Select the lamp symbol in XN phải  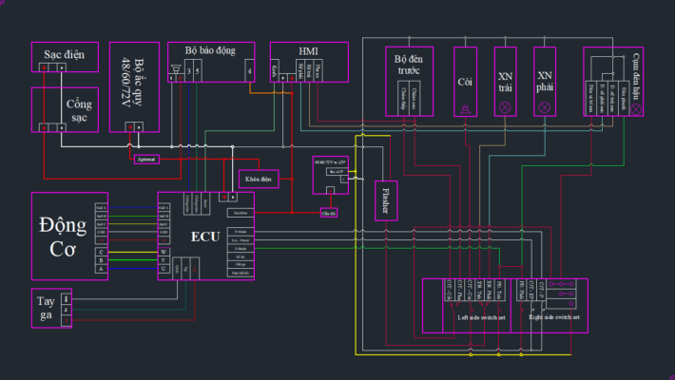(x=544, y=108)
